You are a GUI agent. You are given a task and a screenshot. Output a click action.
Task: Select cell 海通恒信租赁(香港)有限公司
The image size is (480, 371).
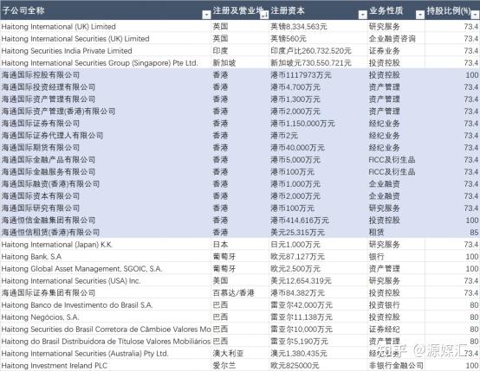[106, 233]
